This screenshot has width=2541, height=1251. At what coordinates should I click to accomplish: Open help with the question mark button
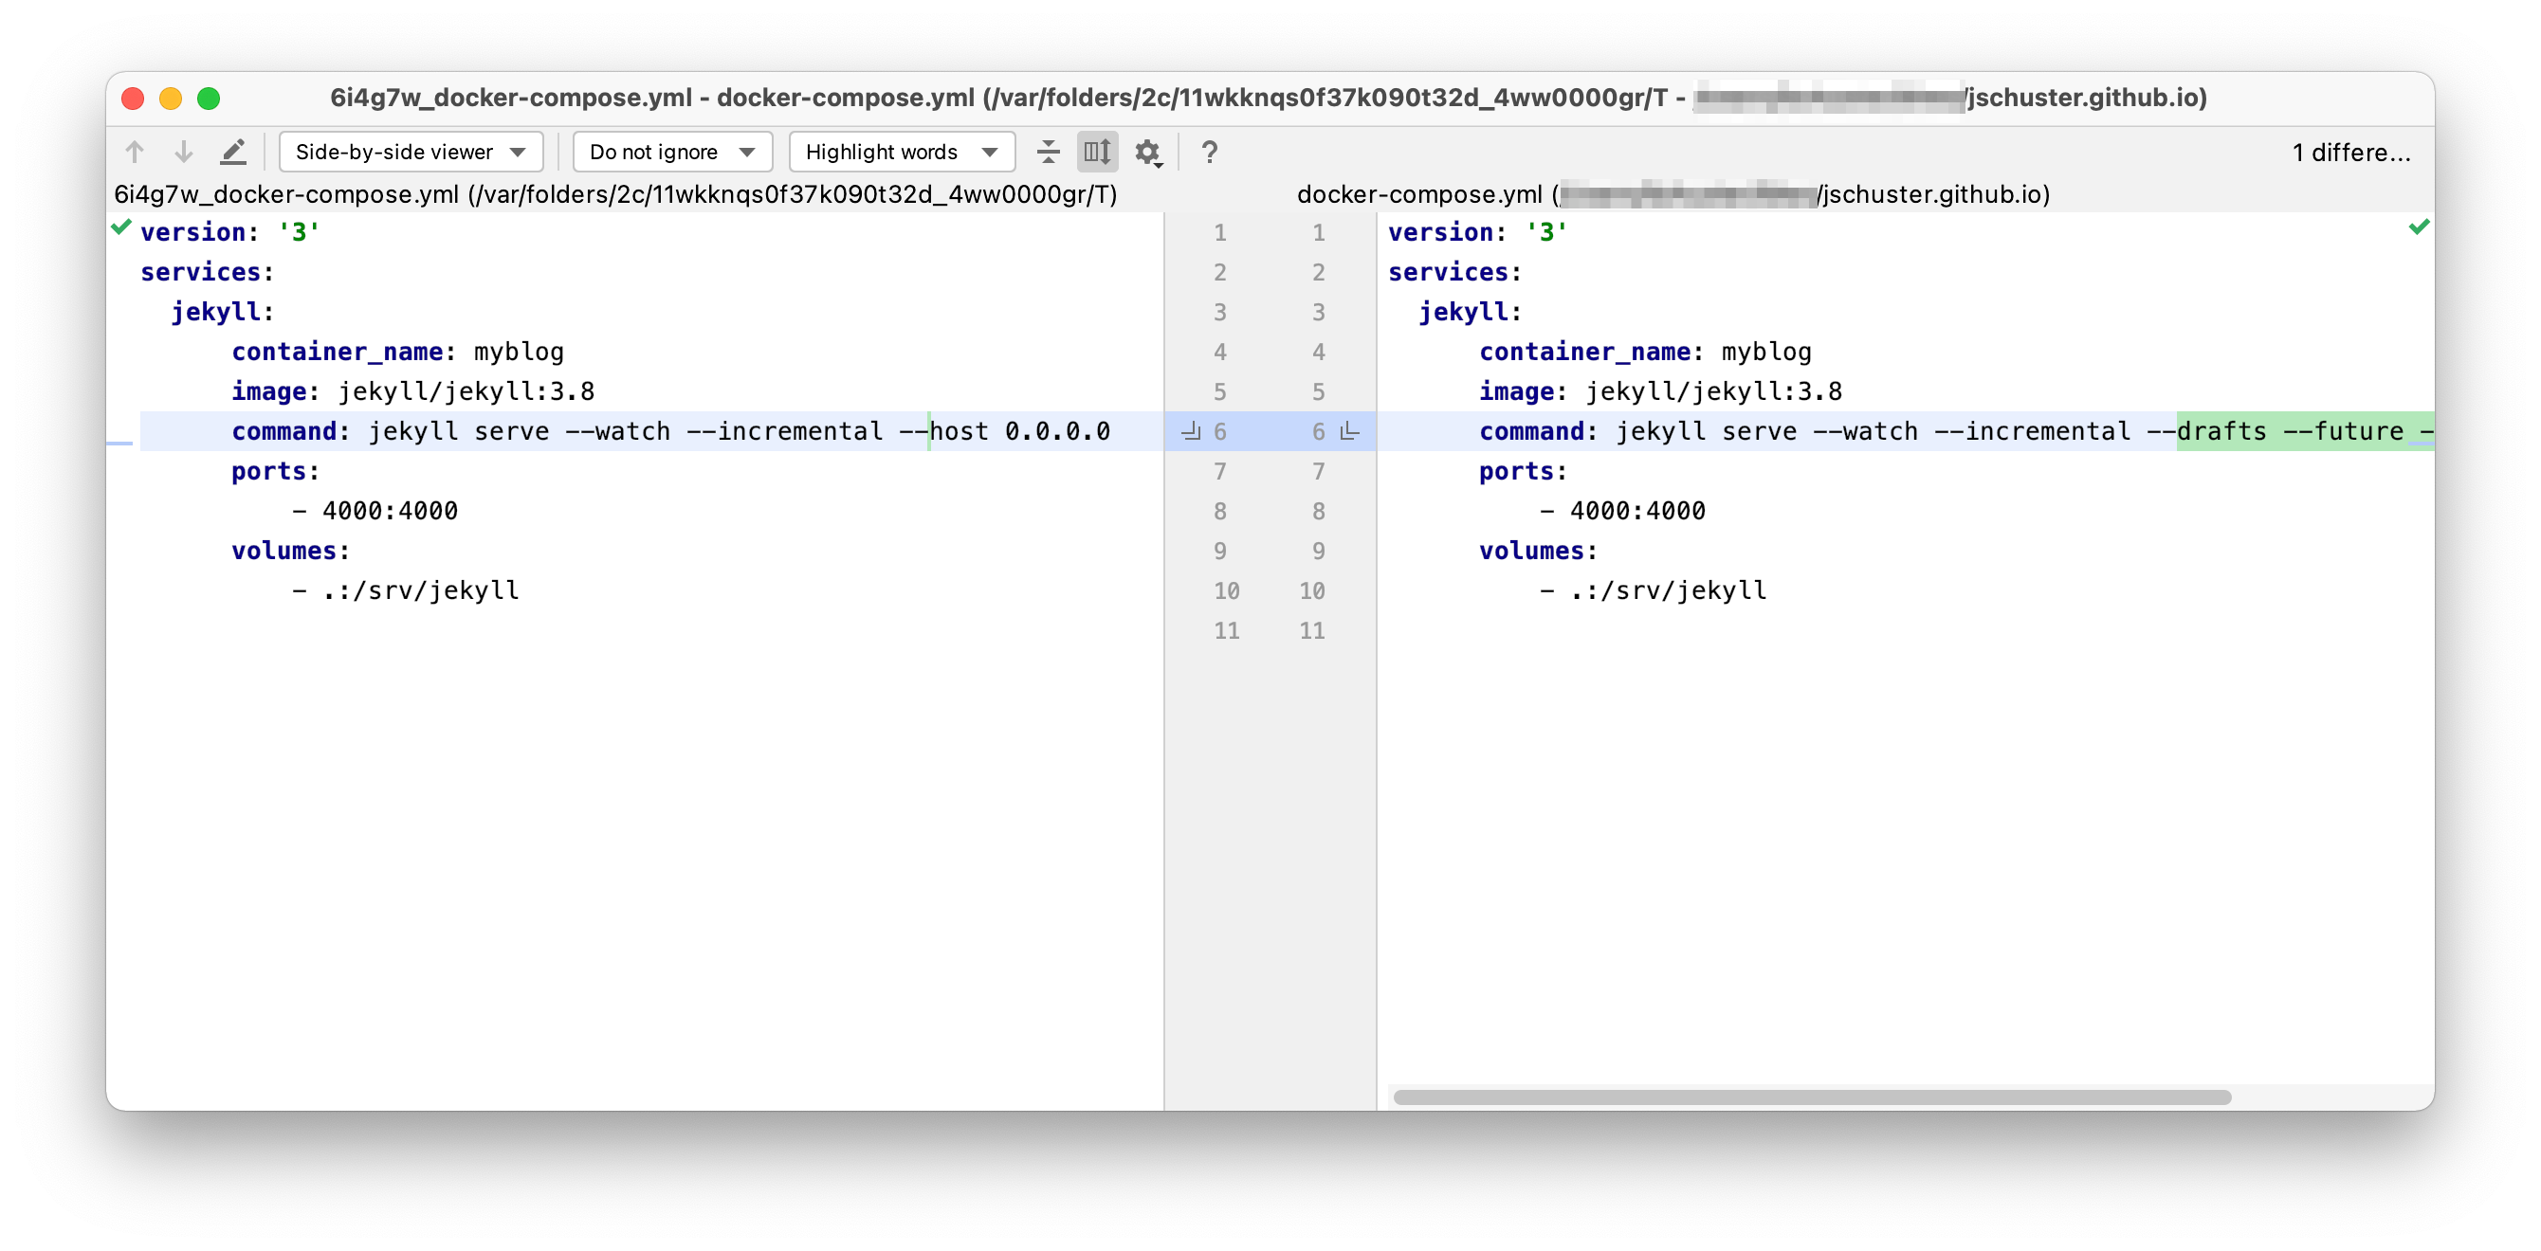click(x=1209, y=152)
